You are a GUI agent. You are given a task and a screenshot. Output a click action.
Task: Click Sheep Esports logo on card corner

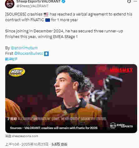(122, 126)
